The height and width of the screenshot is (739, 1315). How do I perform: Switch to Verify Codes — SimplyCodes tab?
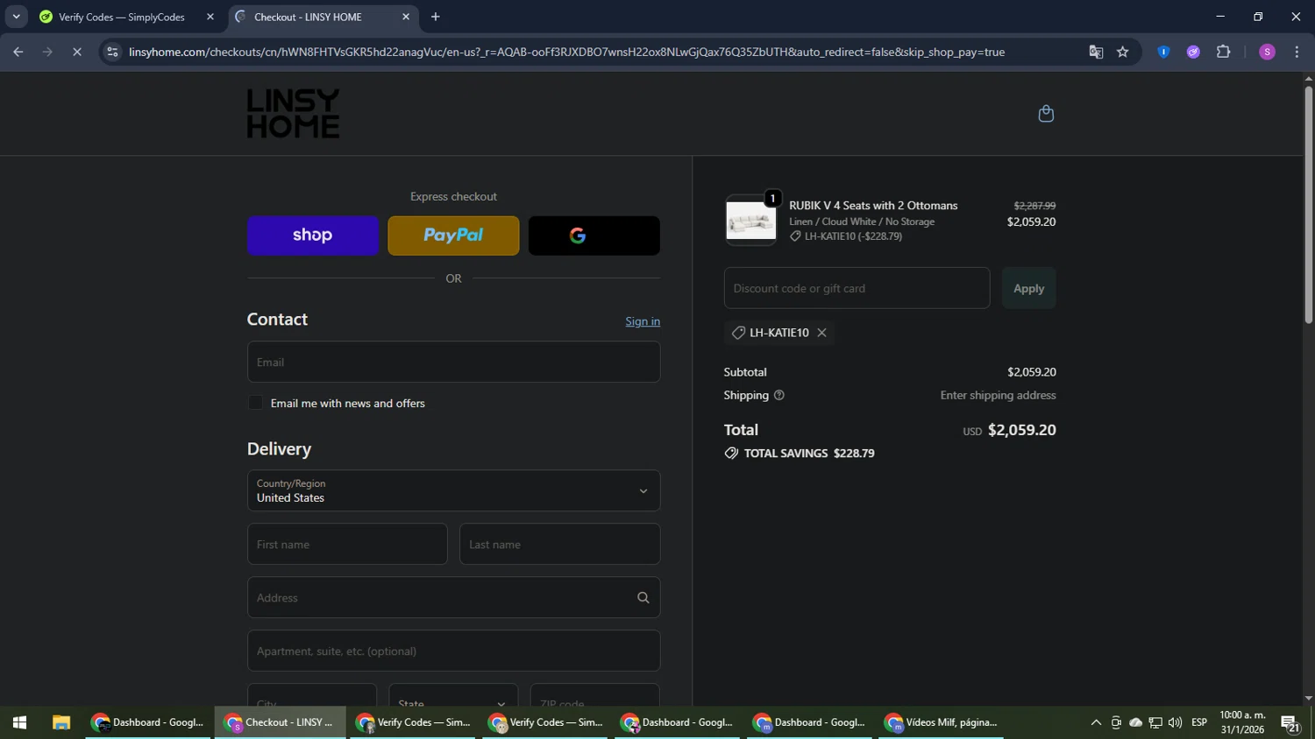[x=121, y=17]
